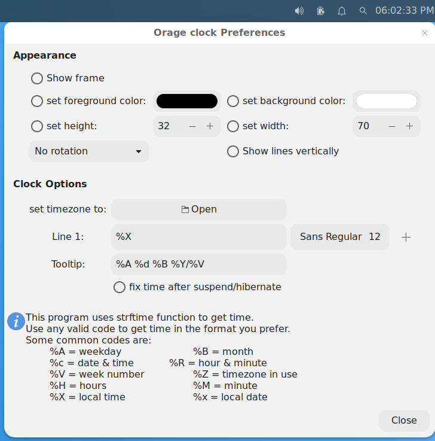Click the '%A = weekday' code text
This screenshot has width=435, height=441.
[x=85, y=352]
